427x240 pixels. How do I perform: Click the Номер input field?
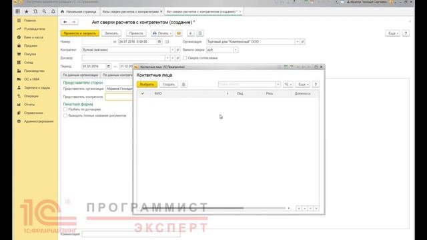96,41
